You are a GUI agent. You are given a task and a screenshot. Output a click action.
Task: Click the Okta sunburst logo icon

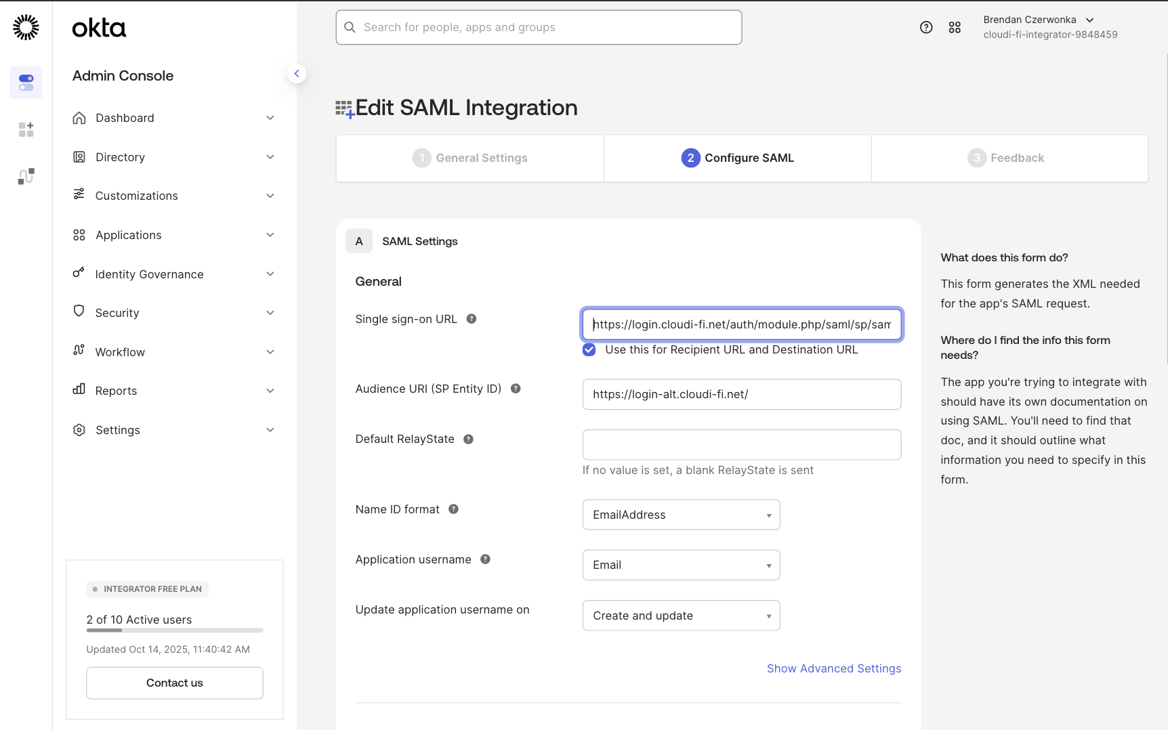click(x=26, y=27)
